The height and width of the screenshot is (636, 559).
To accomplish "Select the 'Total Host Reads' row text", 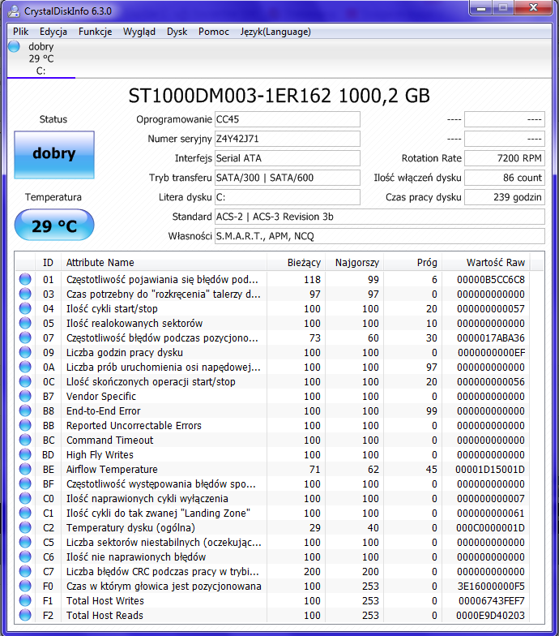I will [x=105, y=615].
